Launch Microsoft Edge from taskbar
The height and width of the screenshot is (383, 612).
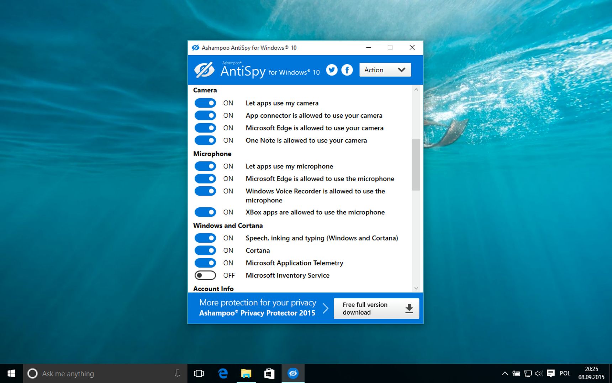(x=223, y=373)
